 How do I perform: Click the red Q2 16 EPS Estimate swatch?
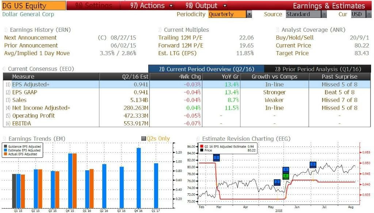(x=202, y=147)
